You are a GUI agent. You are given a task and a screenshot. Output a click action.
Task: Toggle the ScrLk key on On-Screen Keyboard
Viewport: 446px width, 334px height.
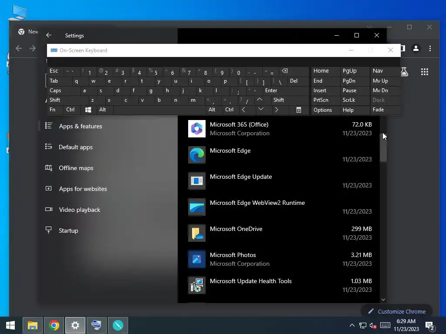coord(355,100)
